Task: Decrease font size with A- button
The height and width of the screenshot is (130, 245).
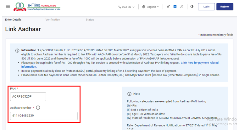Action: click(169, 7)
